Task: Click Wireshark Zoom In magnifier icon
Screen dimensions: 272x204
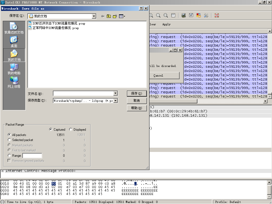Action: [x=151, y=15]
